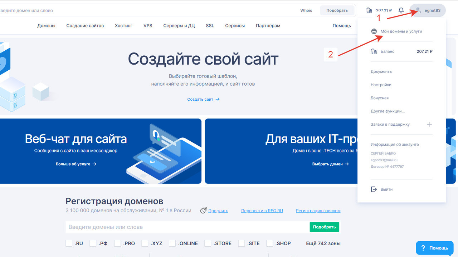
Task: Click the clock icon beside Продлить
Action: (x=204, y=210)
